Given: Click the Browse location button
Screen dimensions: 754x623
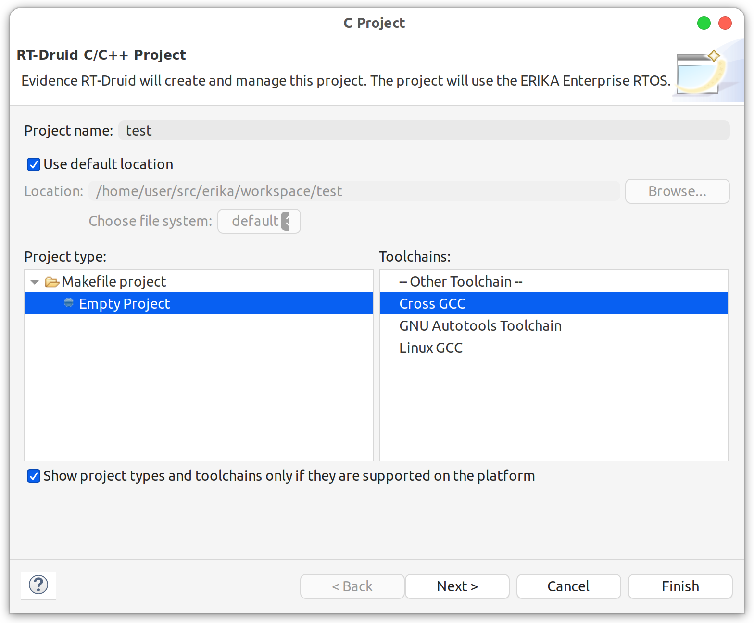Looking at the screenshot, I should coord(678,191).
